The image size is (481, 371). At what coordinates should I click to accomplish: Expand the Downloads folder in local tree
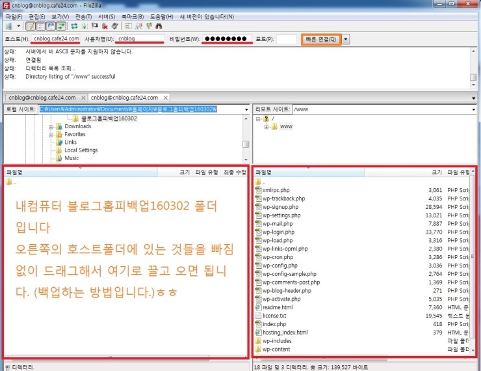(x=51, y=127)
